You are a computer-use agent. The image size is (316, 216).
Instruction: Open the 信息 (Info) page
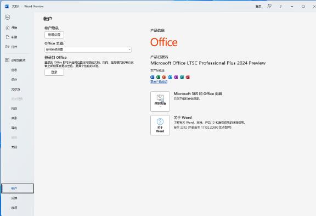click(14, 70)
